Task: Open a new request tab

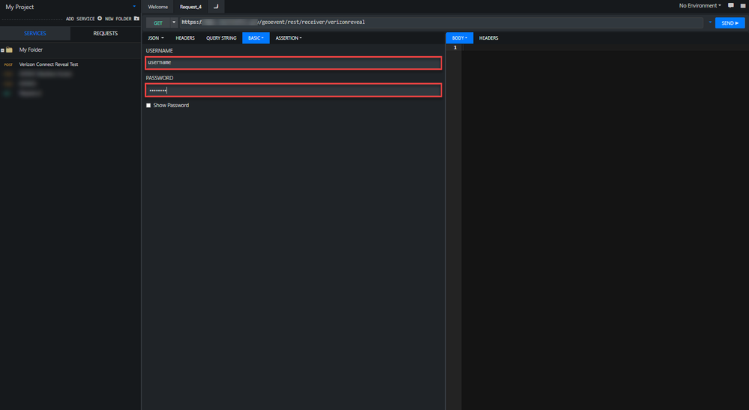Action: tap(216, 7)
